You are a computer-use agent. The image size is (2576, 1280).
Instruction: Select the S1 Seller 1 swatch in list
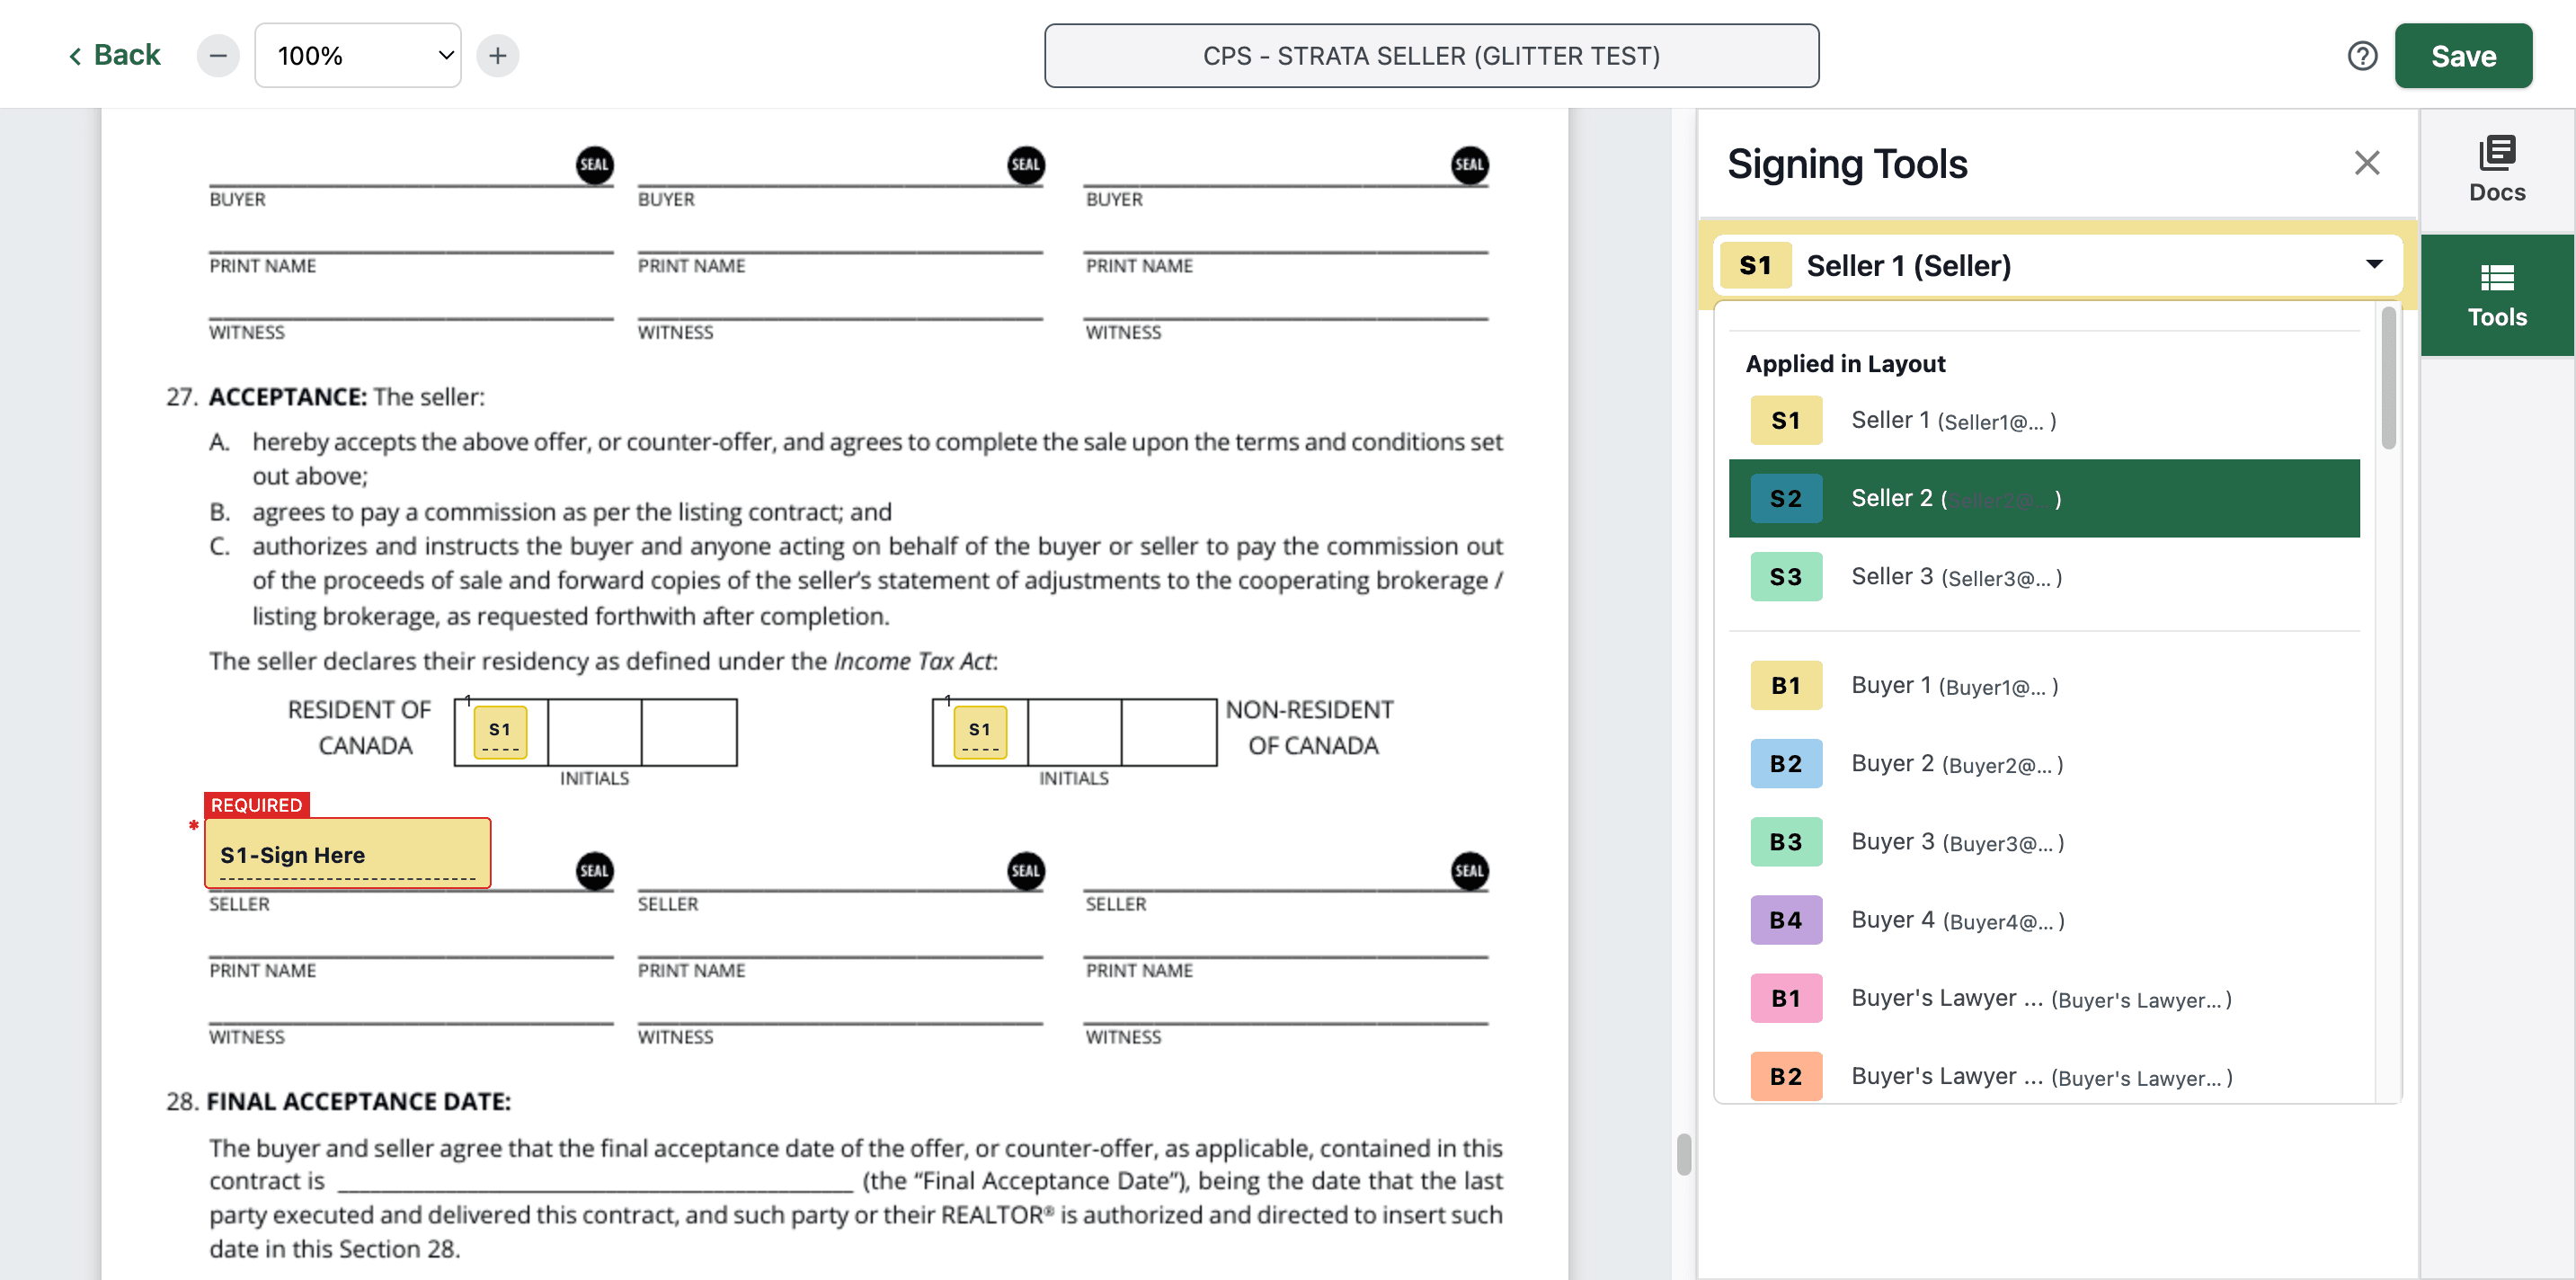tap(1786, 421)
